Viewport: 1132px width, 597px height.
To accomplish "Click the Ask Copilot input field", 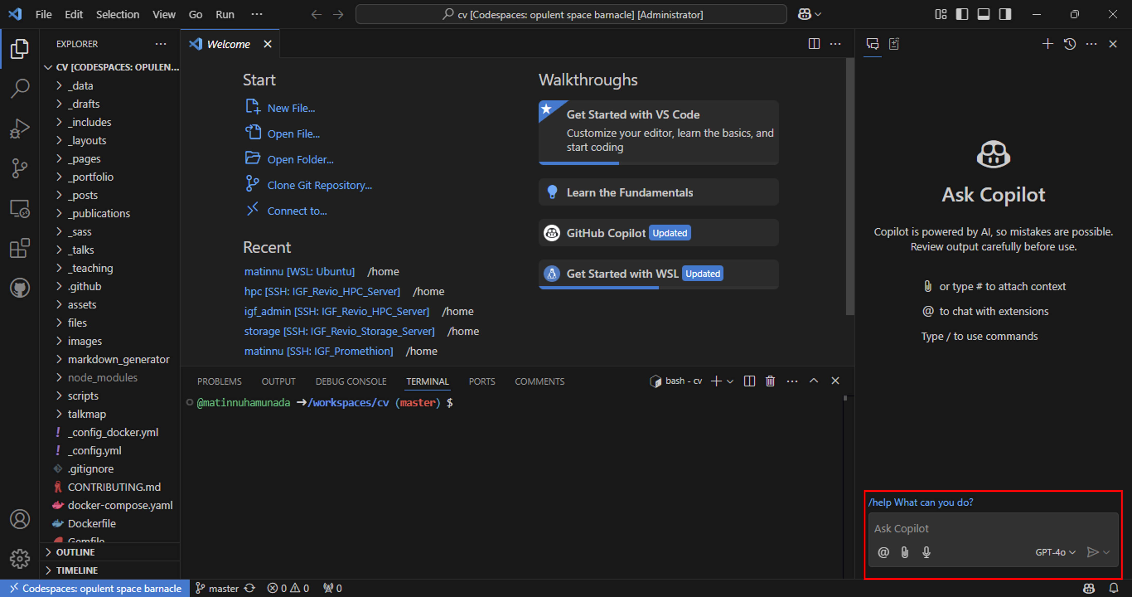I will click(967, 529).
